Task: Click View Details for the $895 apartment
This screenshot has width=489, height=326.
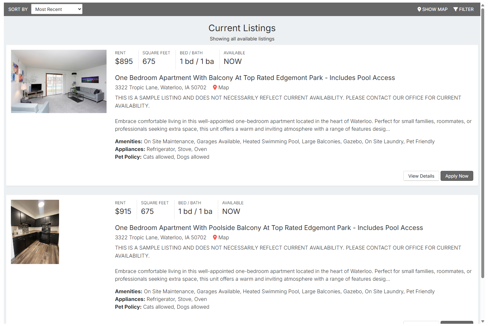Action: [421, 176]
